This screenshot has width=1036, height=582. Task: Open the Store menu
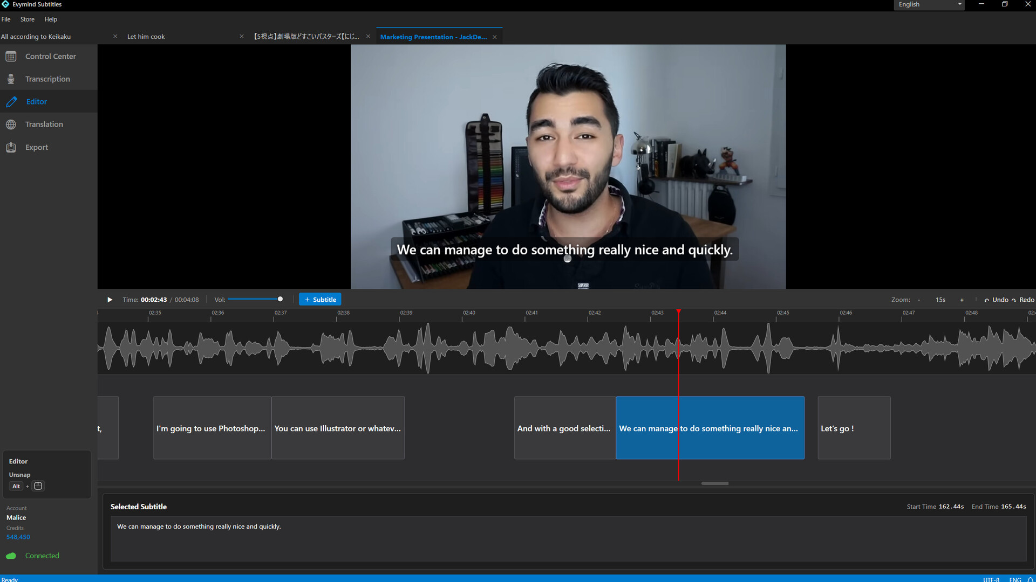tap(28, 19)
